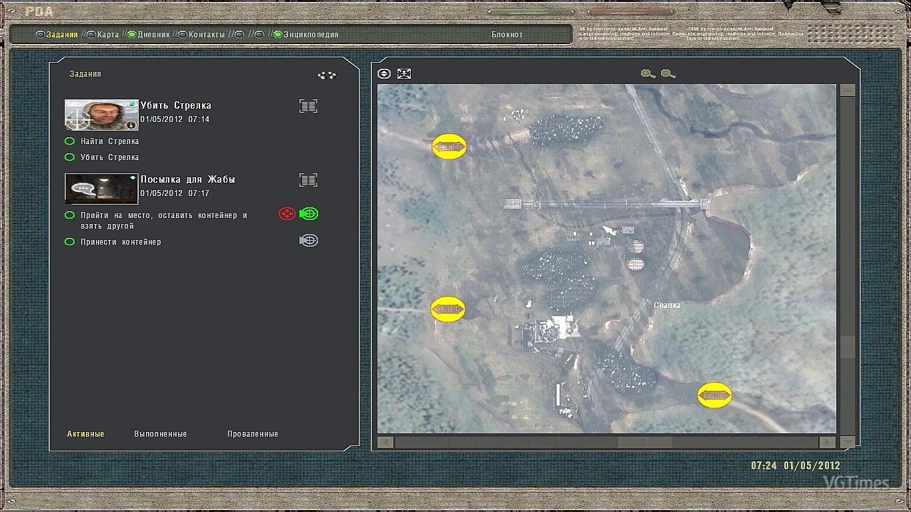This screenshot has height=512, width=911.
Task: Click the clock 07:24 01/05/2012 readout
Action: click(x=796, y=466)
